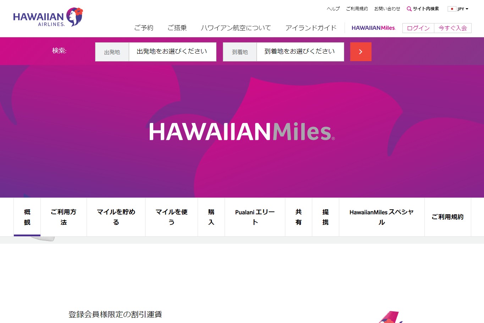This screenshot has height=323, width=484.
Task: Select the マイルを使う tab
Action: [x=171, y=217]
